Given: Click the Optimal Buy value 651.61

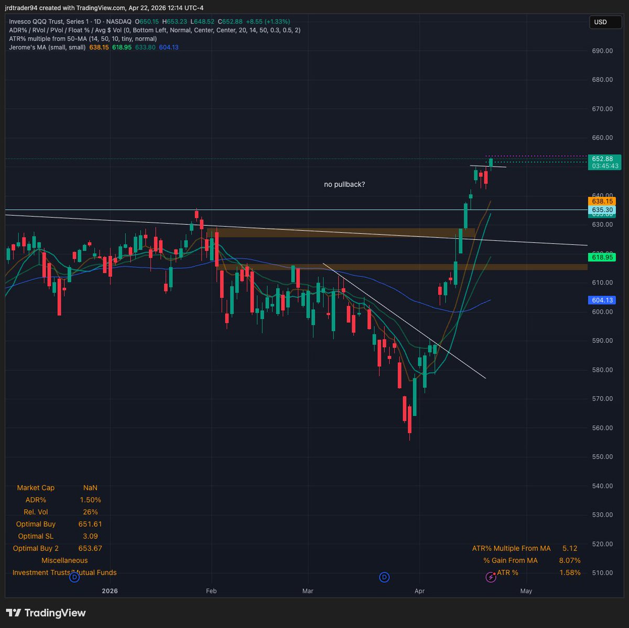Looking at the screenshot, I should click(90, 524).
